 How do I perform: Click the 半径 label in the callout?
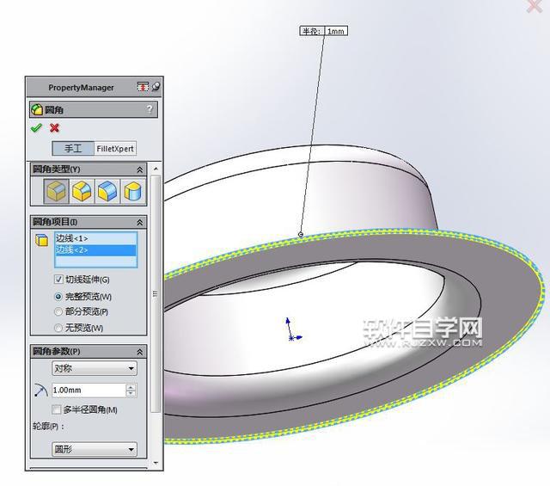[x=311, y=31]
